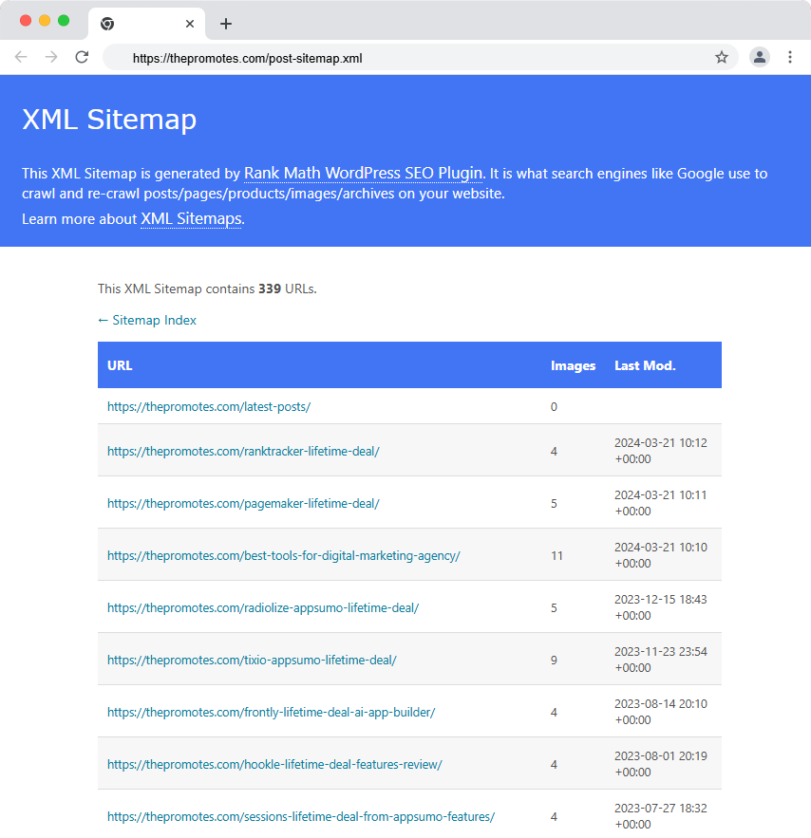The image size is (811, 838).
Task: Click image count 11 for best-tools row
Action: 556,556
